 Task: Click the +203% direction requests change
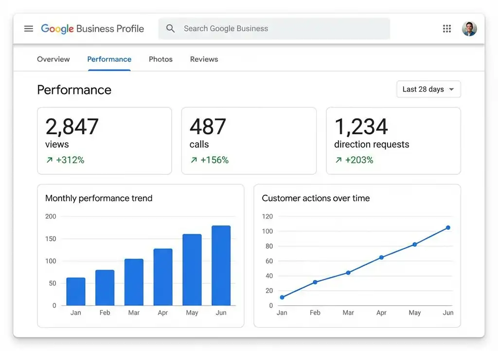pyautogui.click(x=359, y=160)
